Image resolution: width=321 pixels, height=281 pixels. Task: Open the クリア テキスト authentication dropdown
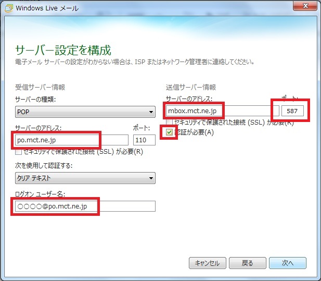point(85,178)
